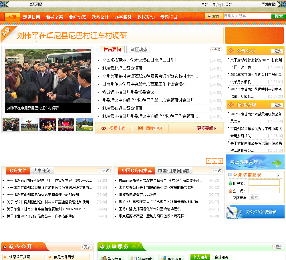Open news item 赵凌云赴玛曲督查调研
The height and width of the screenshot is (260, 286).
point(122,68)
